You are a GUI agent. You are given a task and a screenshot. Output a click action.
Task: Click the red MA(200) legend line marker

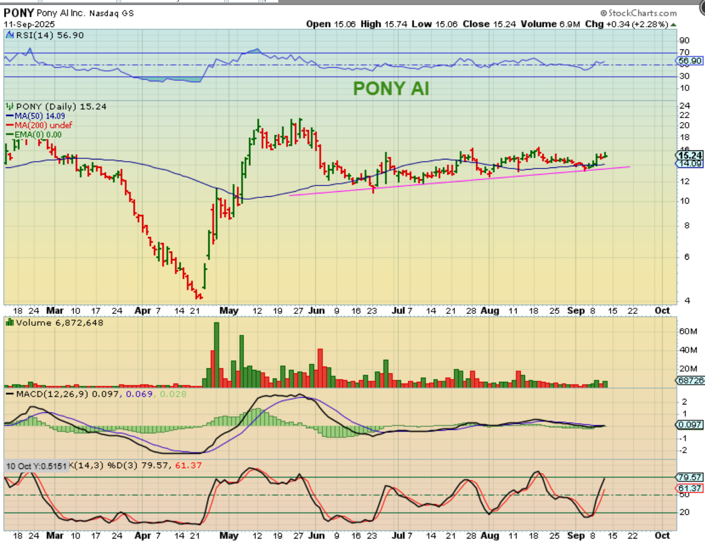[x=10, y=125]
